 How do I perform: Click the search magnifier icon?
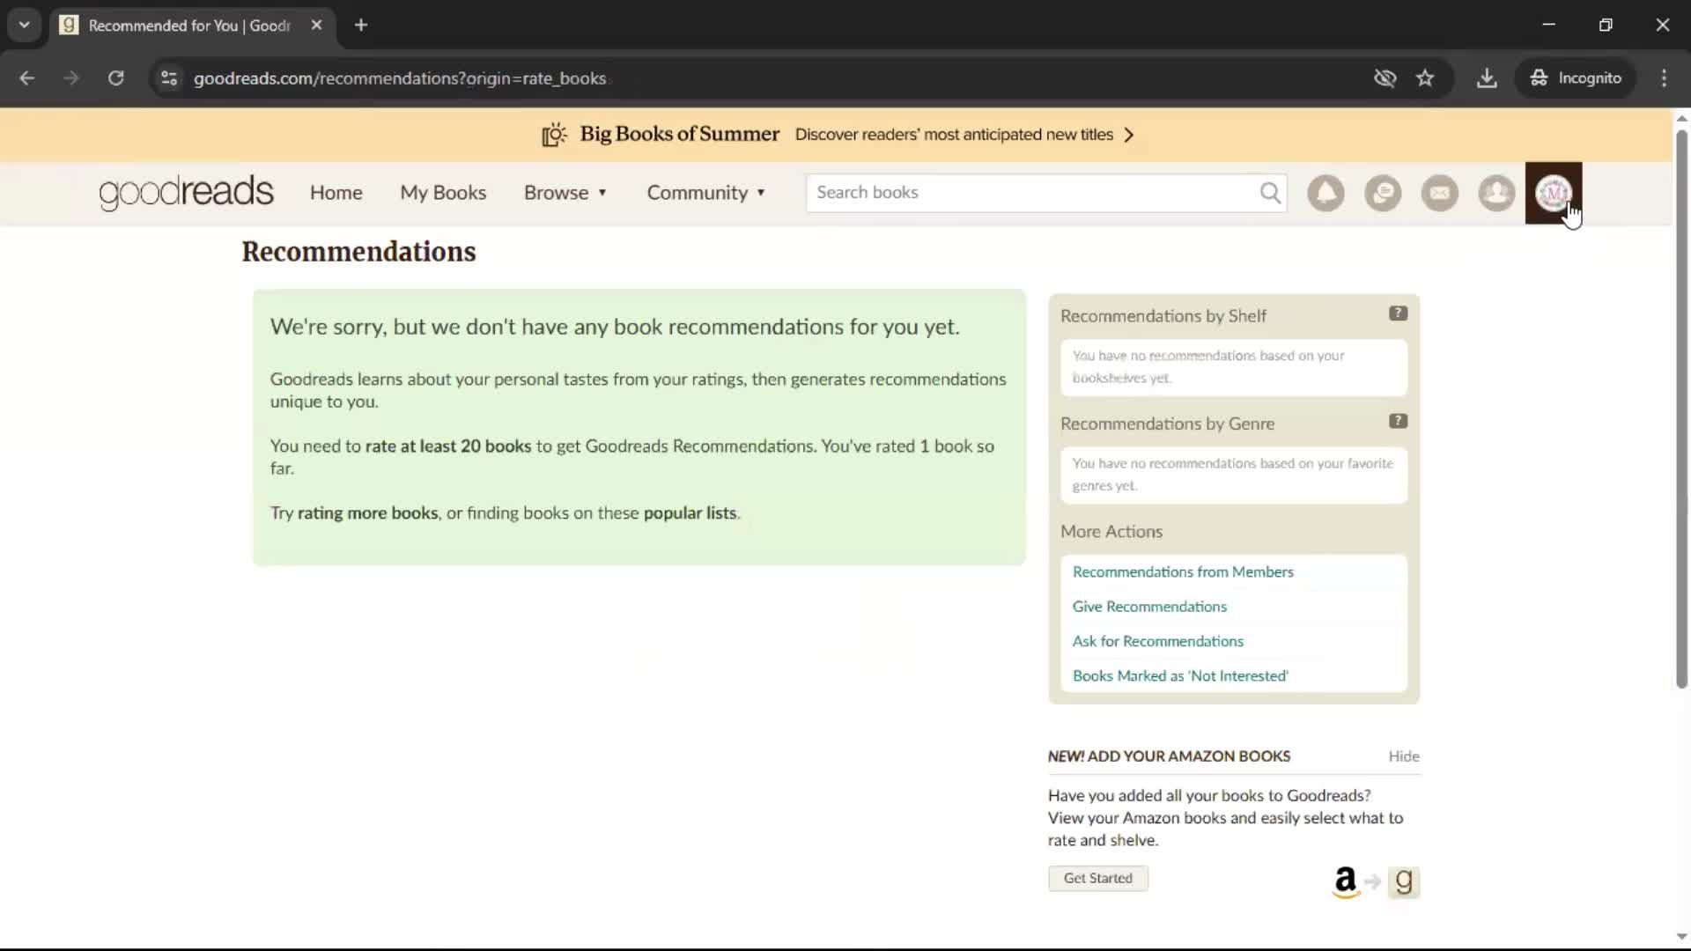pos(1270,193)
